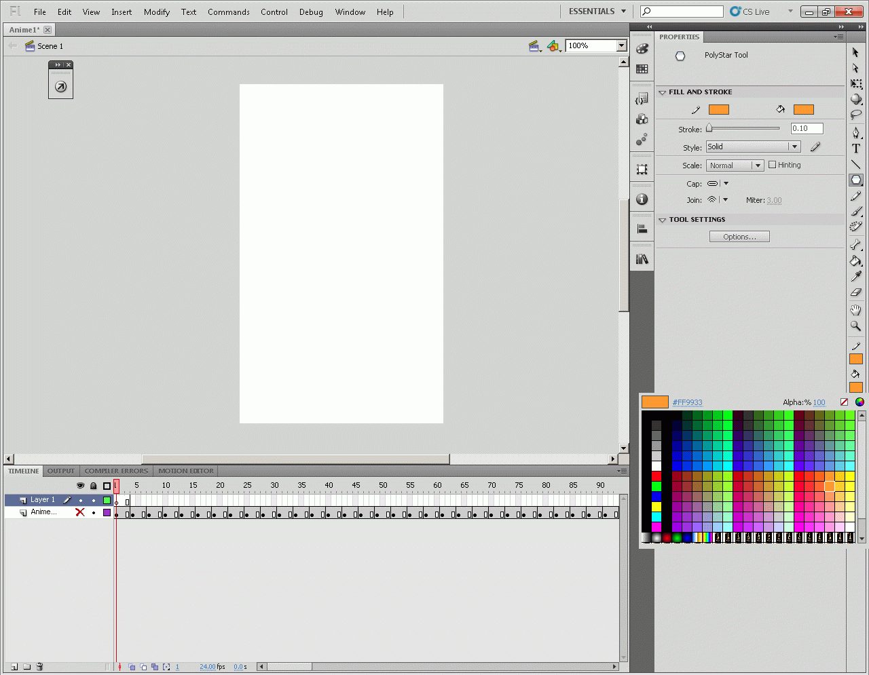
Task: Toggle outline mode for Layer 1
Action: (x=107, y=501)
